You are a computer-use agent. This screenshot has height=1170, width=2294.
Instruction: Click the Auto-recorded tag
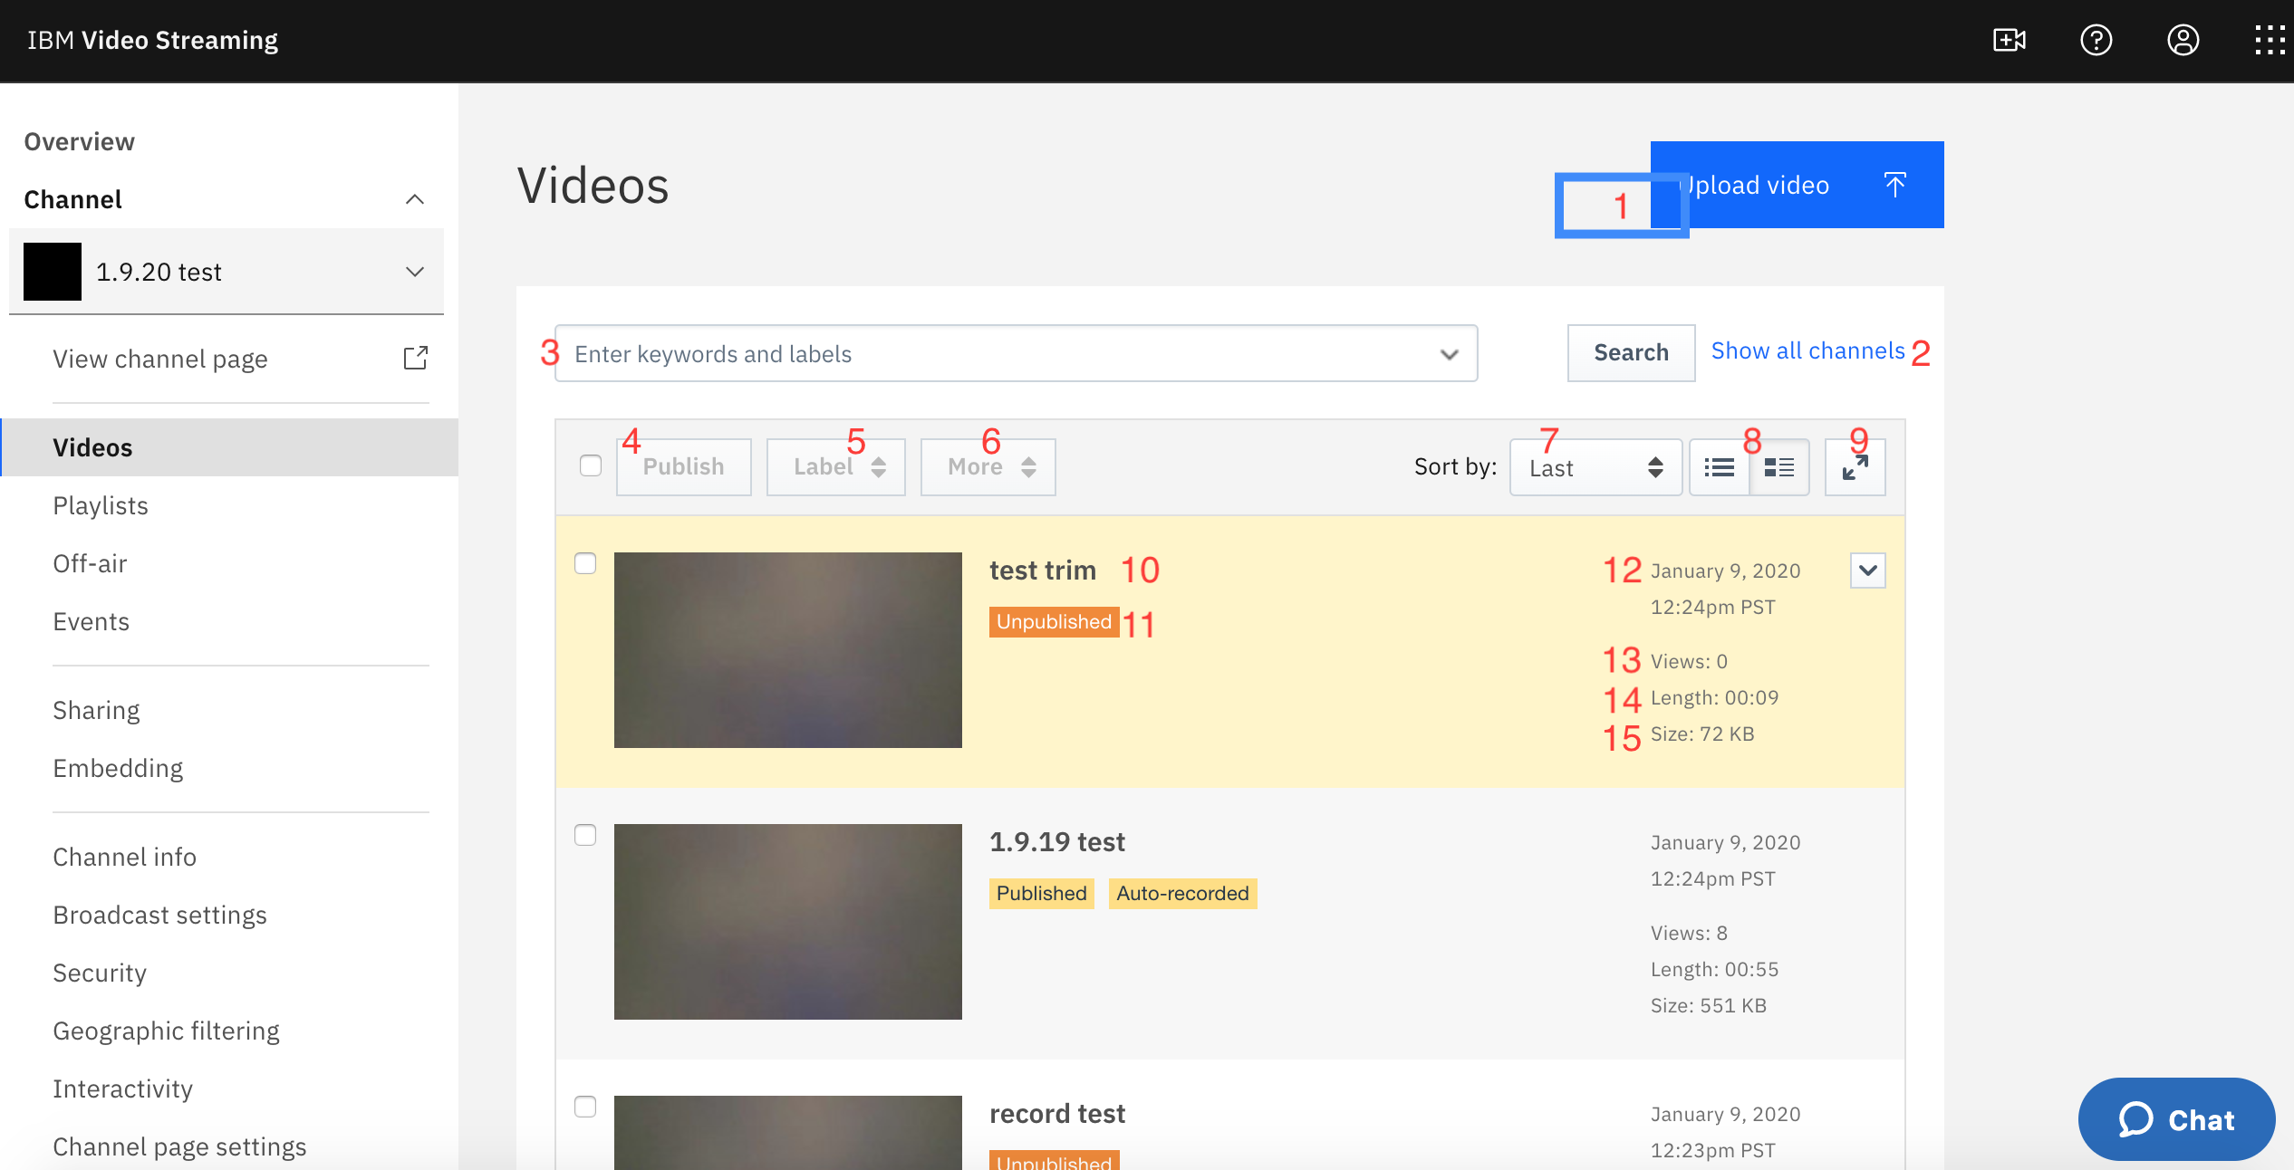[1182, 894]
